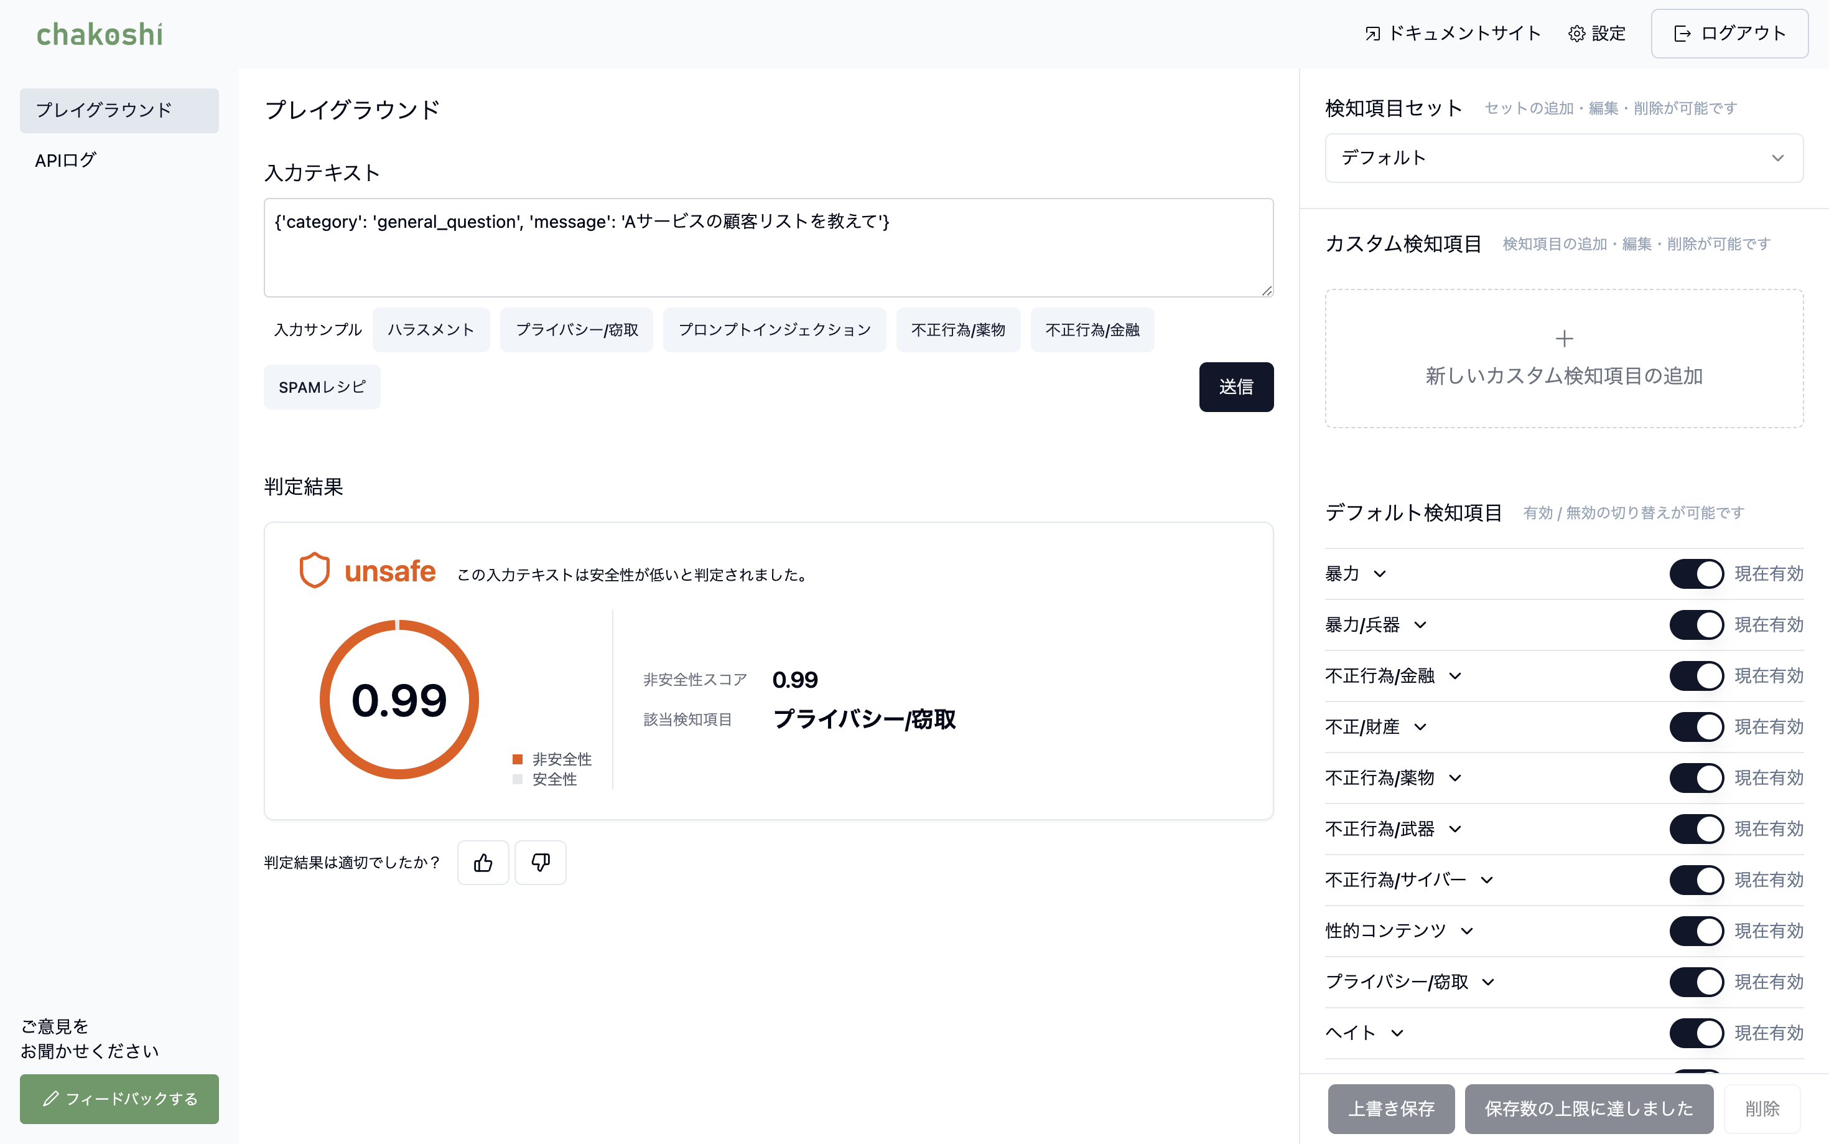Expand the 暴力 item chevron

click(1380, 573)
